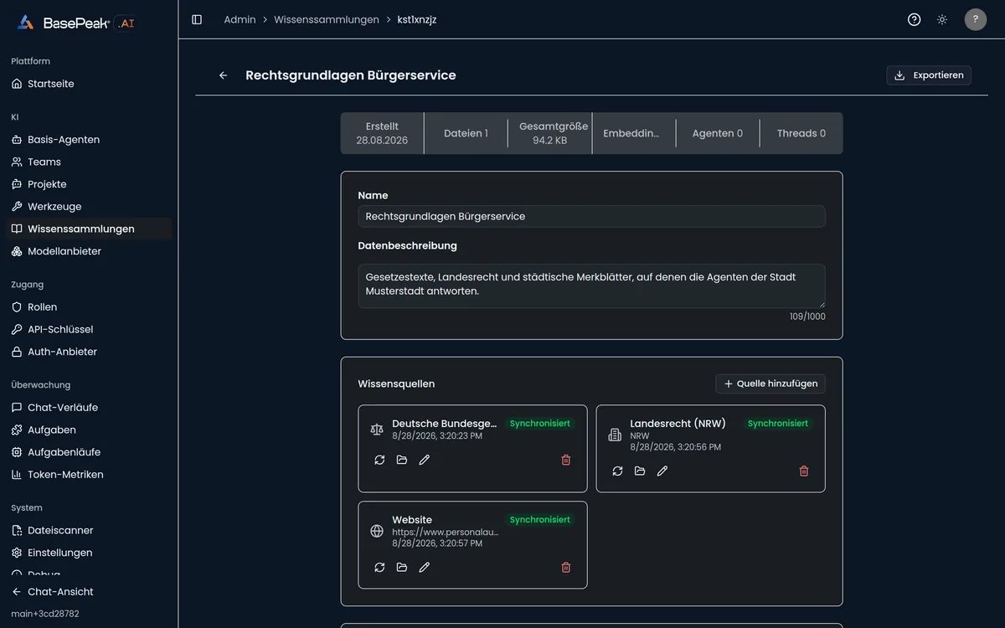The width and height of the screenshot is (1005, 628).
Task: Open Startseite in sidebar
Action: click(x=89, y=84)
